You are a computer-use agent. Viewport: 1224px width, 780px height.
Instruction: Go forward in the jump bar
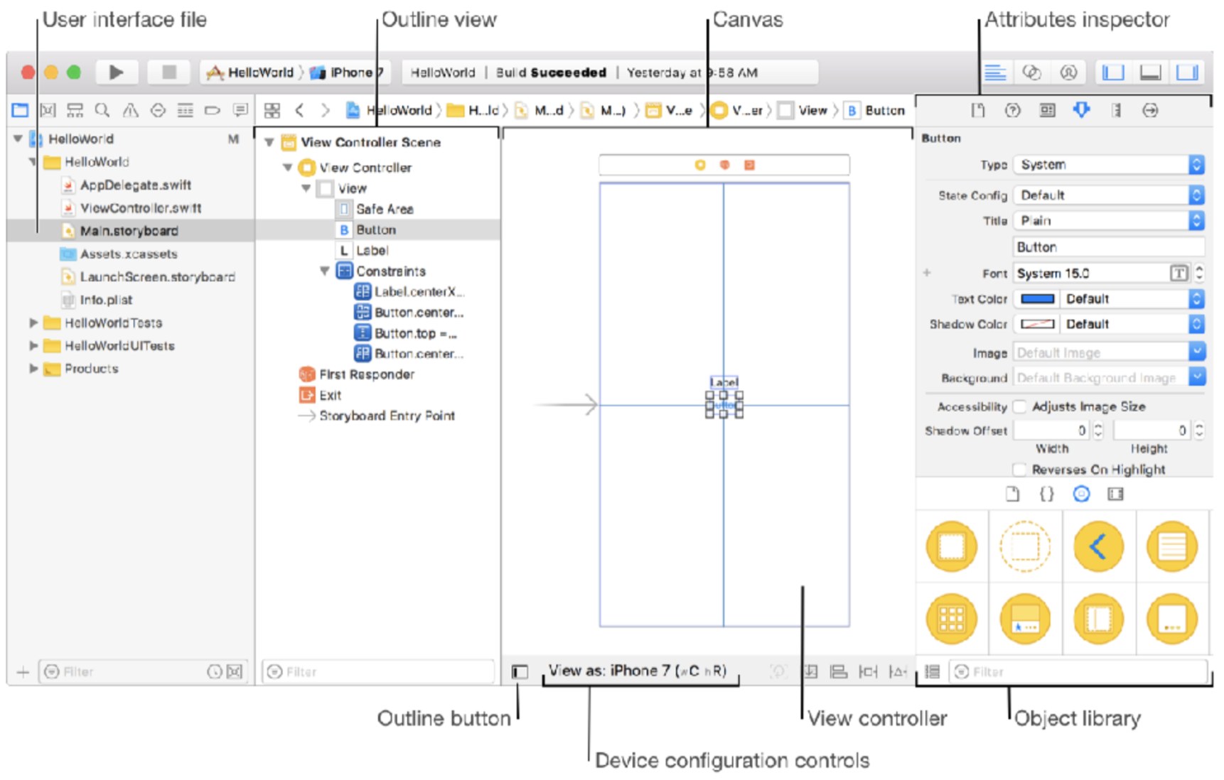[x=326, y=110]
